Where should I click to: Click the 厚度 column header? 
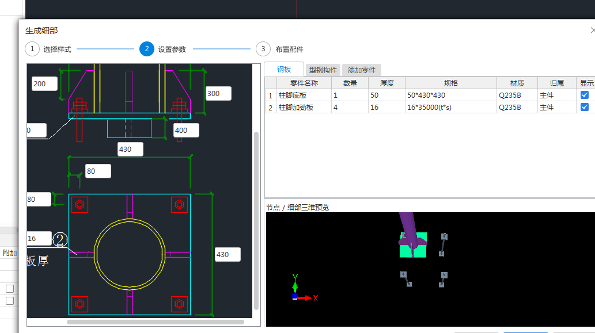[x=387, y=83]
